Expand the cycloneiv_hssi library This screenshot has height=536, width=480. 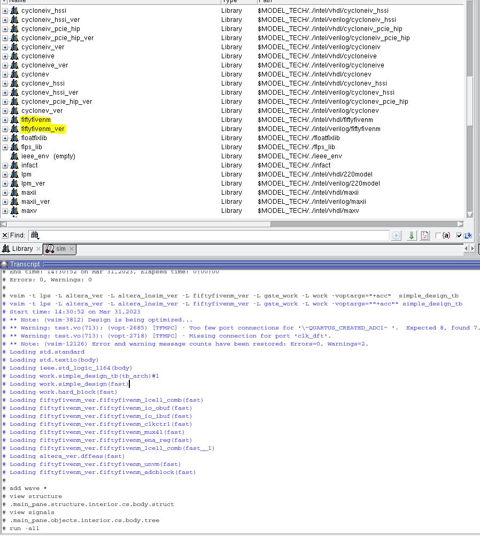click(5, 11)
